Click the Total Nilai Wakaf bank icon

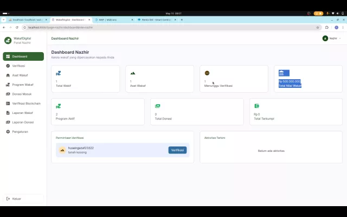281,73
